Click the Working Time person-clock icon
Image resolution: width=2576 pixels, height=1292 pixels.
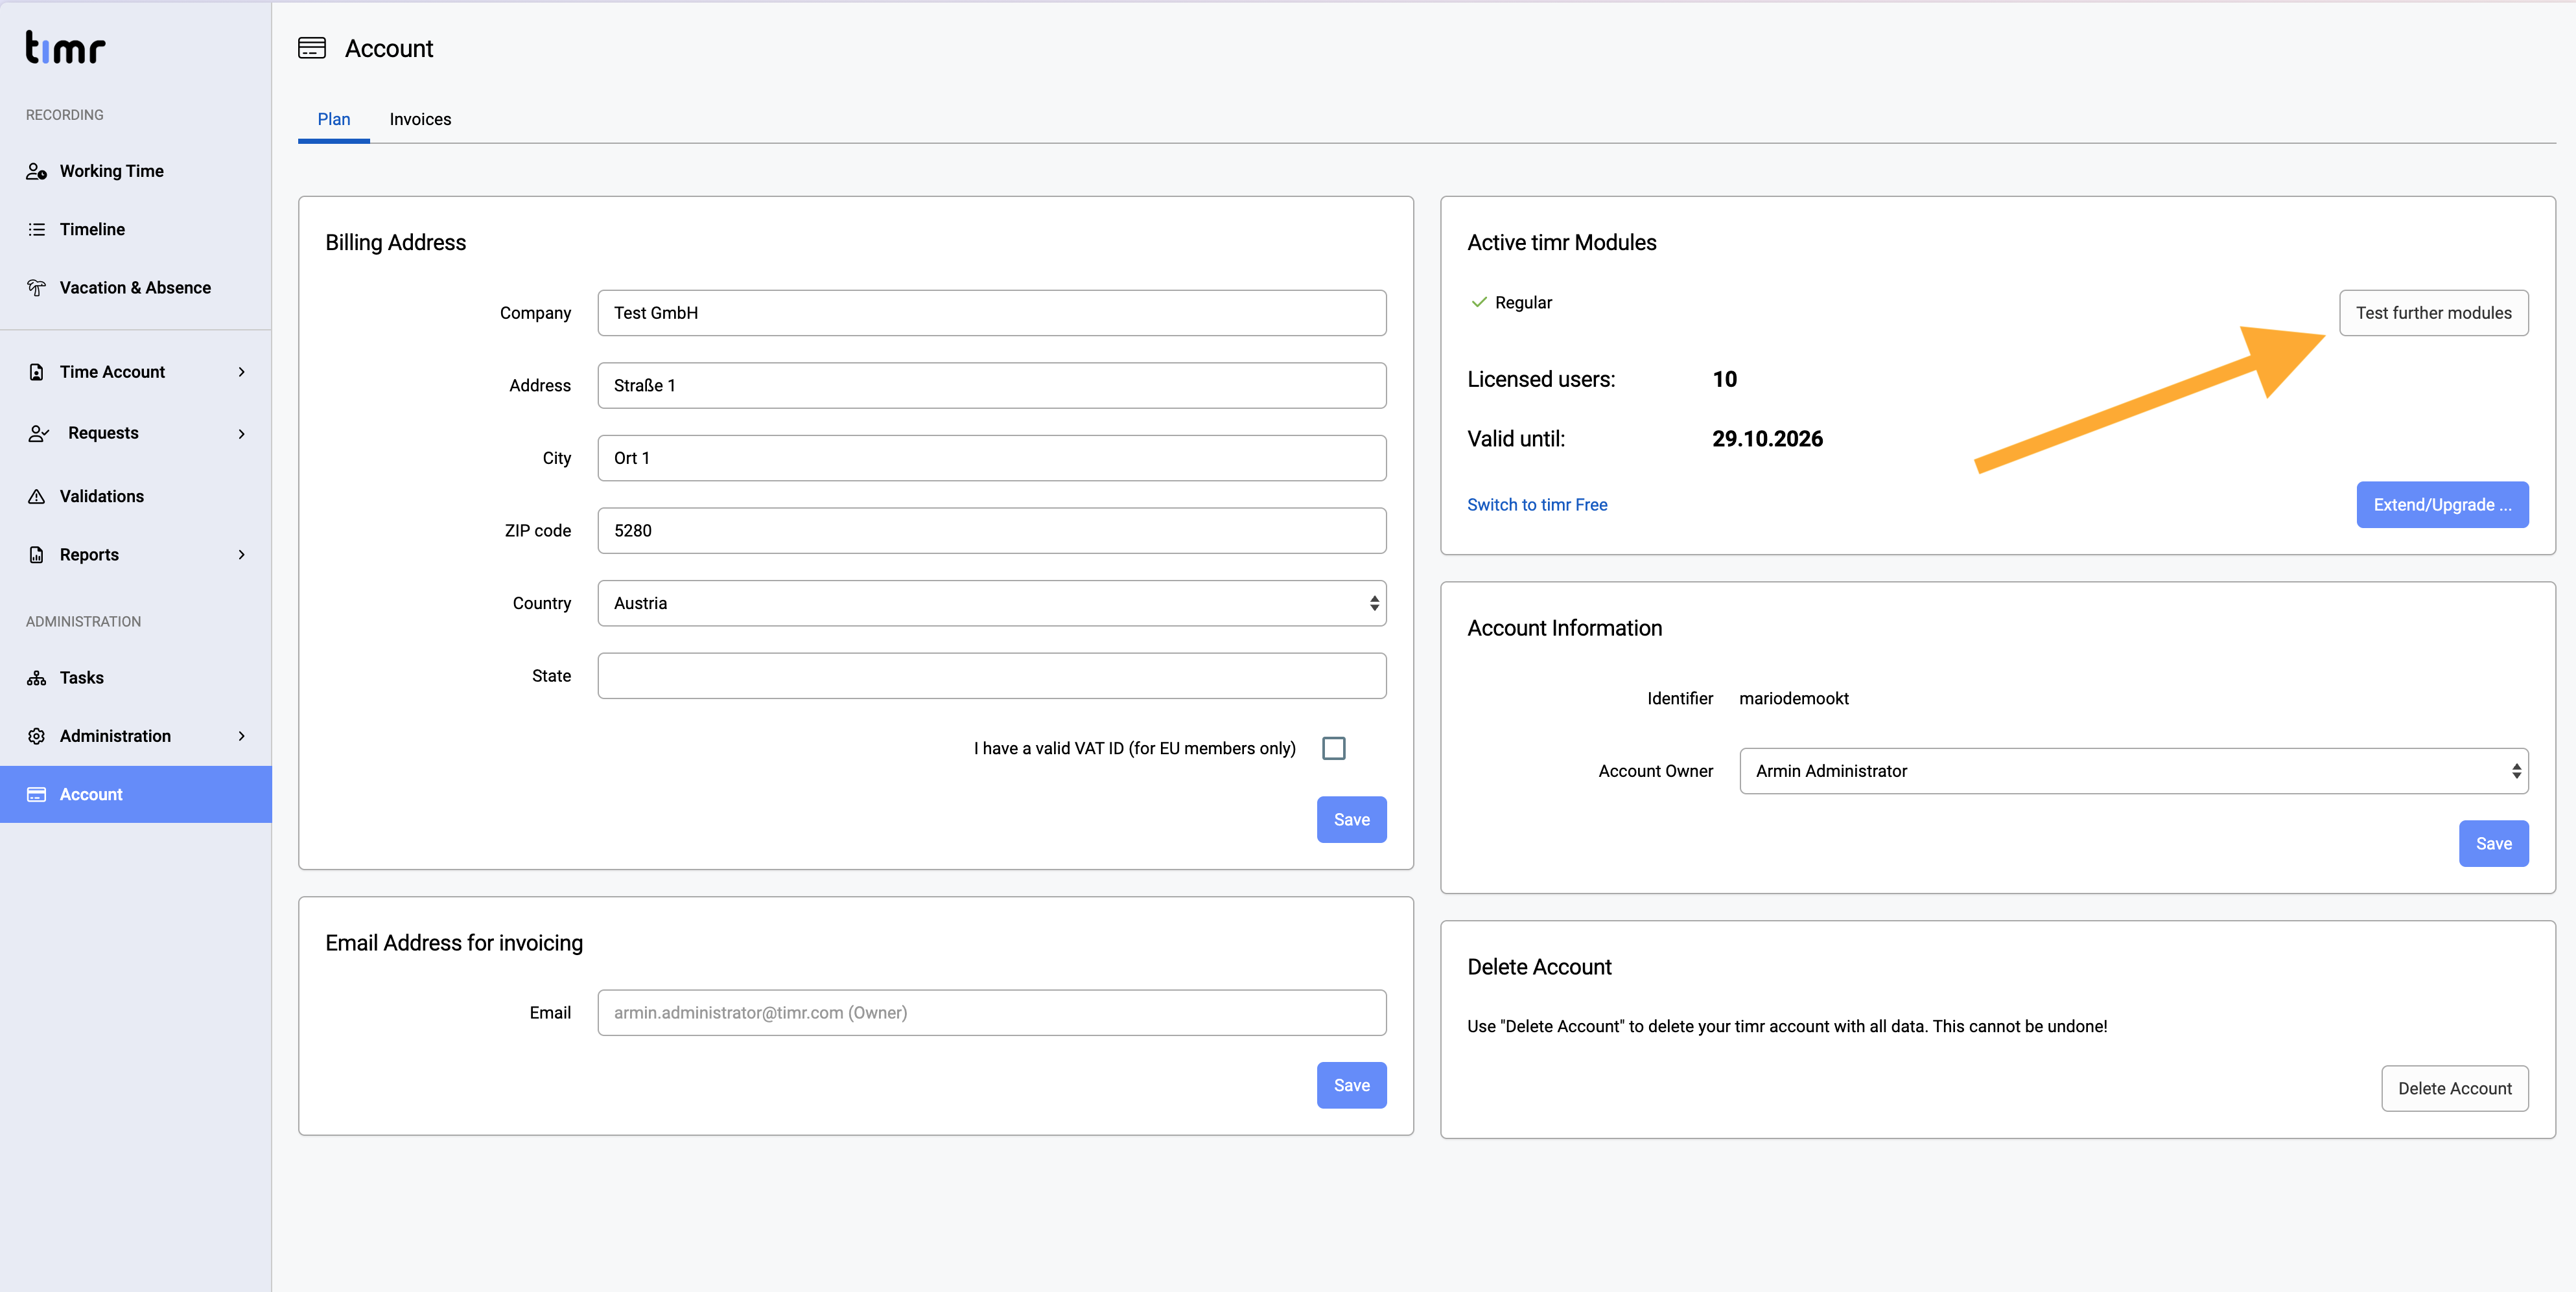(x=36, y=171)
